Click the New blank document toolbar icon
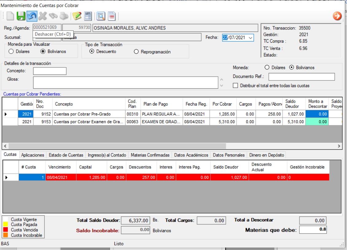The height and width of the screenshot is (250, 347). (x=10, y=16)
